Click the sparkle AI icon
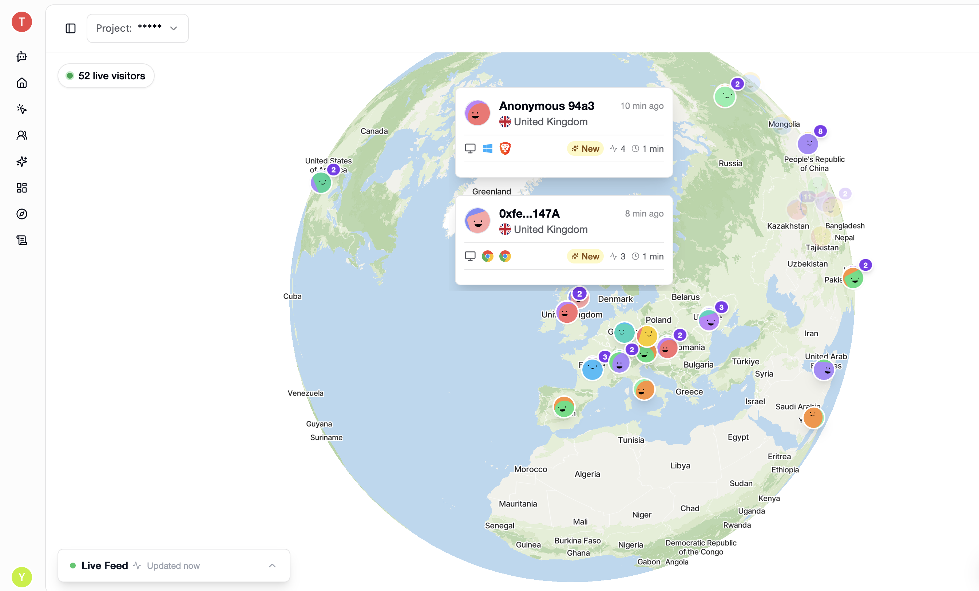The image size is (979, 591). pos(22,162)
